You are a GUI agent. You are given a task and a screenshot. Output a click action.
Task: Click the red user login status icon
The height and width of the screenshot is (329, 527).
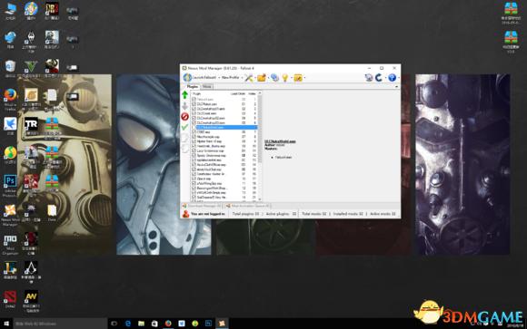[185, 214]
